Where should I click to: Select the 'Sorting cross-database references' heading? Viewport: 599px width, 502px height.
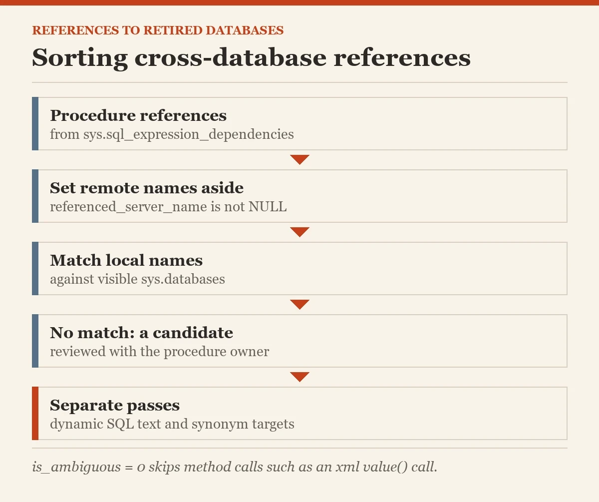click(x=251, y=58)
